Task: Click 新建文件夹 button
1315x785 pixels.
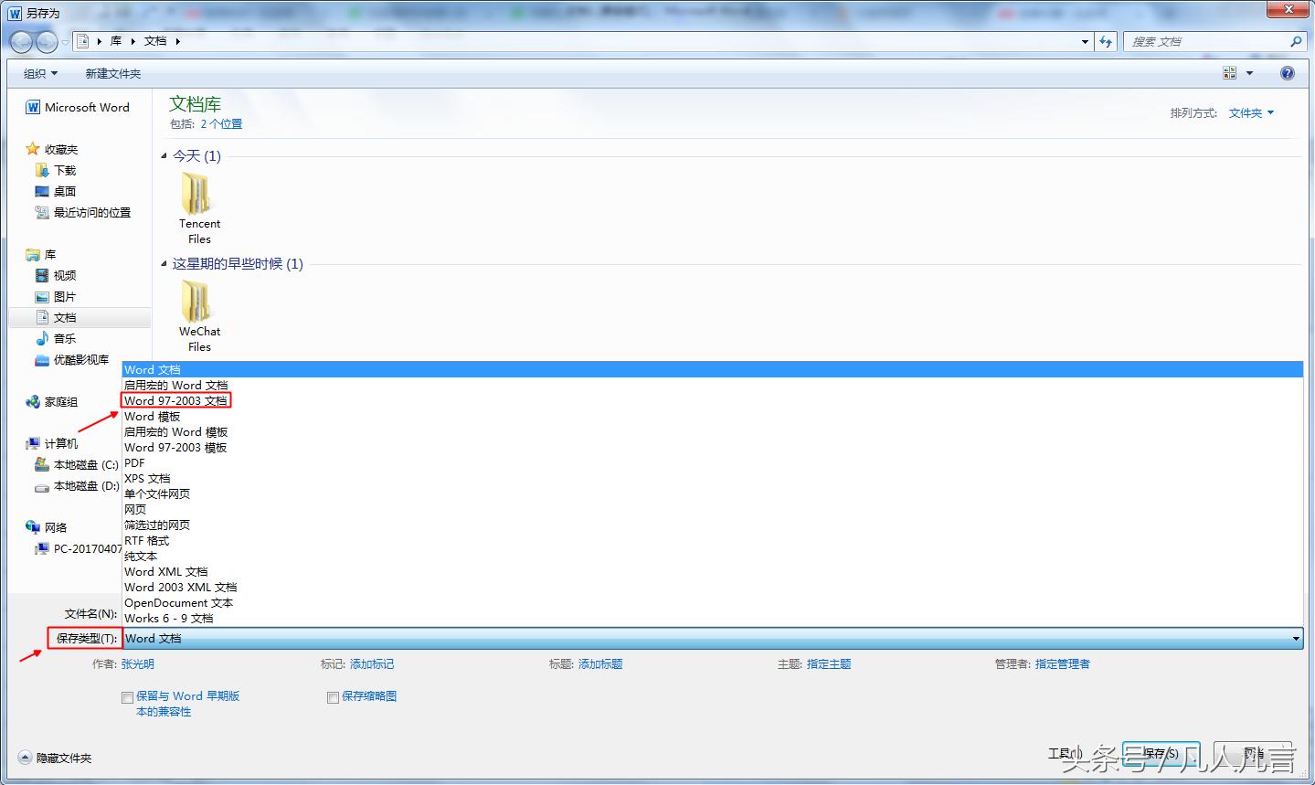Action: pos(112,73)
